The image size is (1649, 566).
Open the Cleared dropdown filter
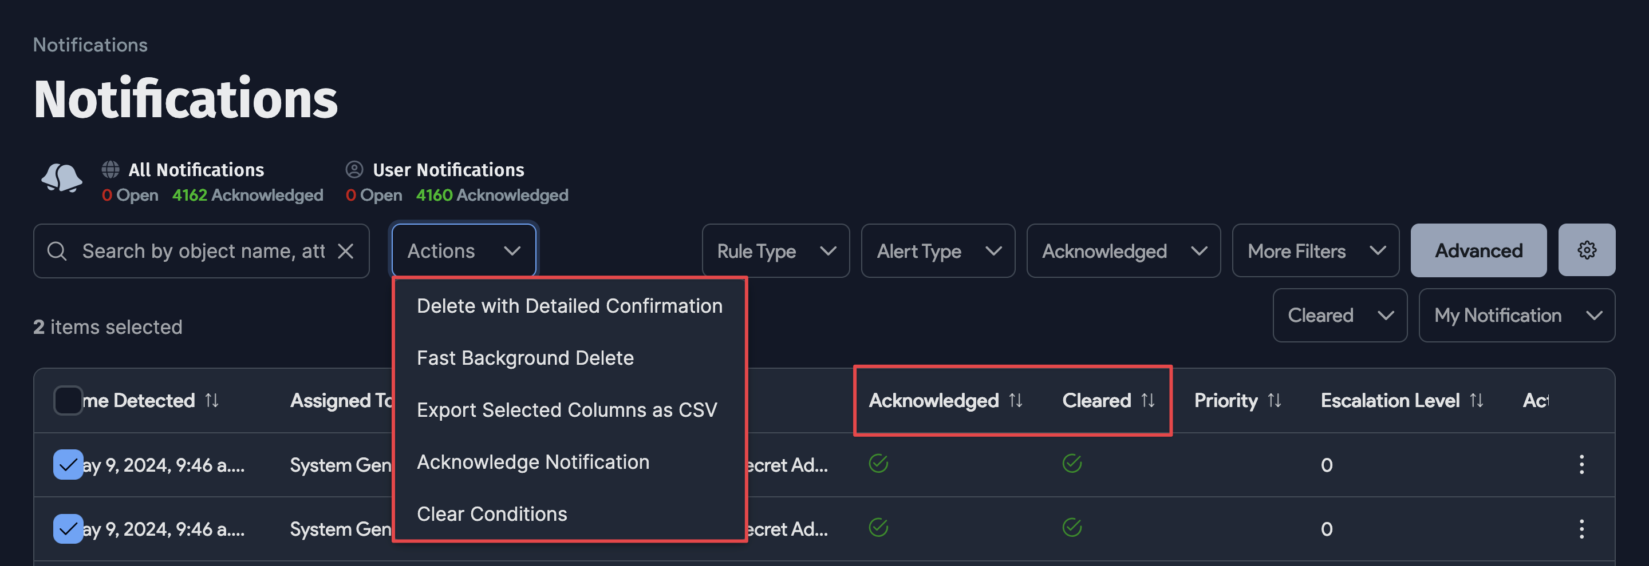click(x=1339, y=315)
